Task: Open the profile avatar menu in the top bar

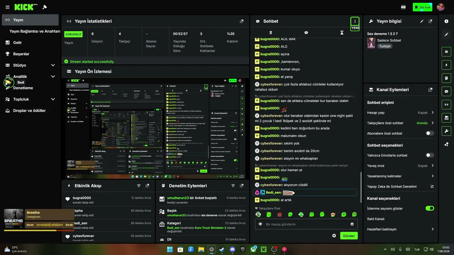Action: pyautogui.click(x=441, y=7)
